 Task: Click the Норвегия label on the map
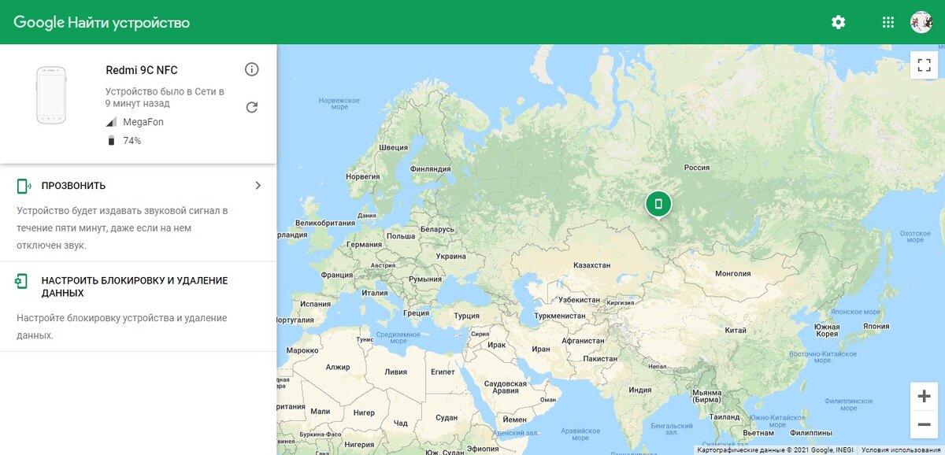(362, 176)
